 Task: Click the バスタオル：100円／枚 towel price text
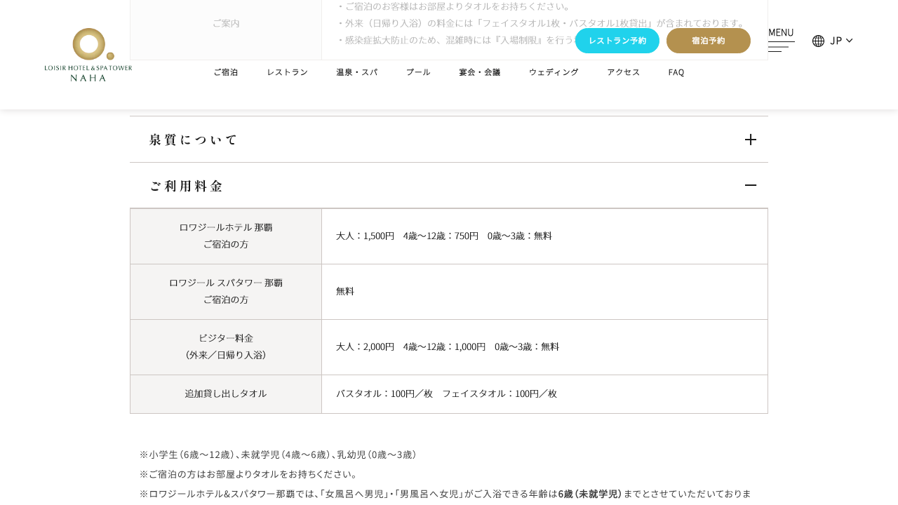[x=384, y=394]
